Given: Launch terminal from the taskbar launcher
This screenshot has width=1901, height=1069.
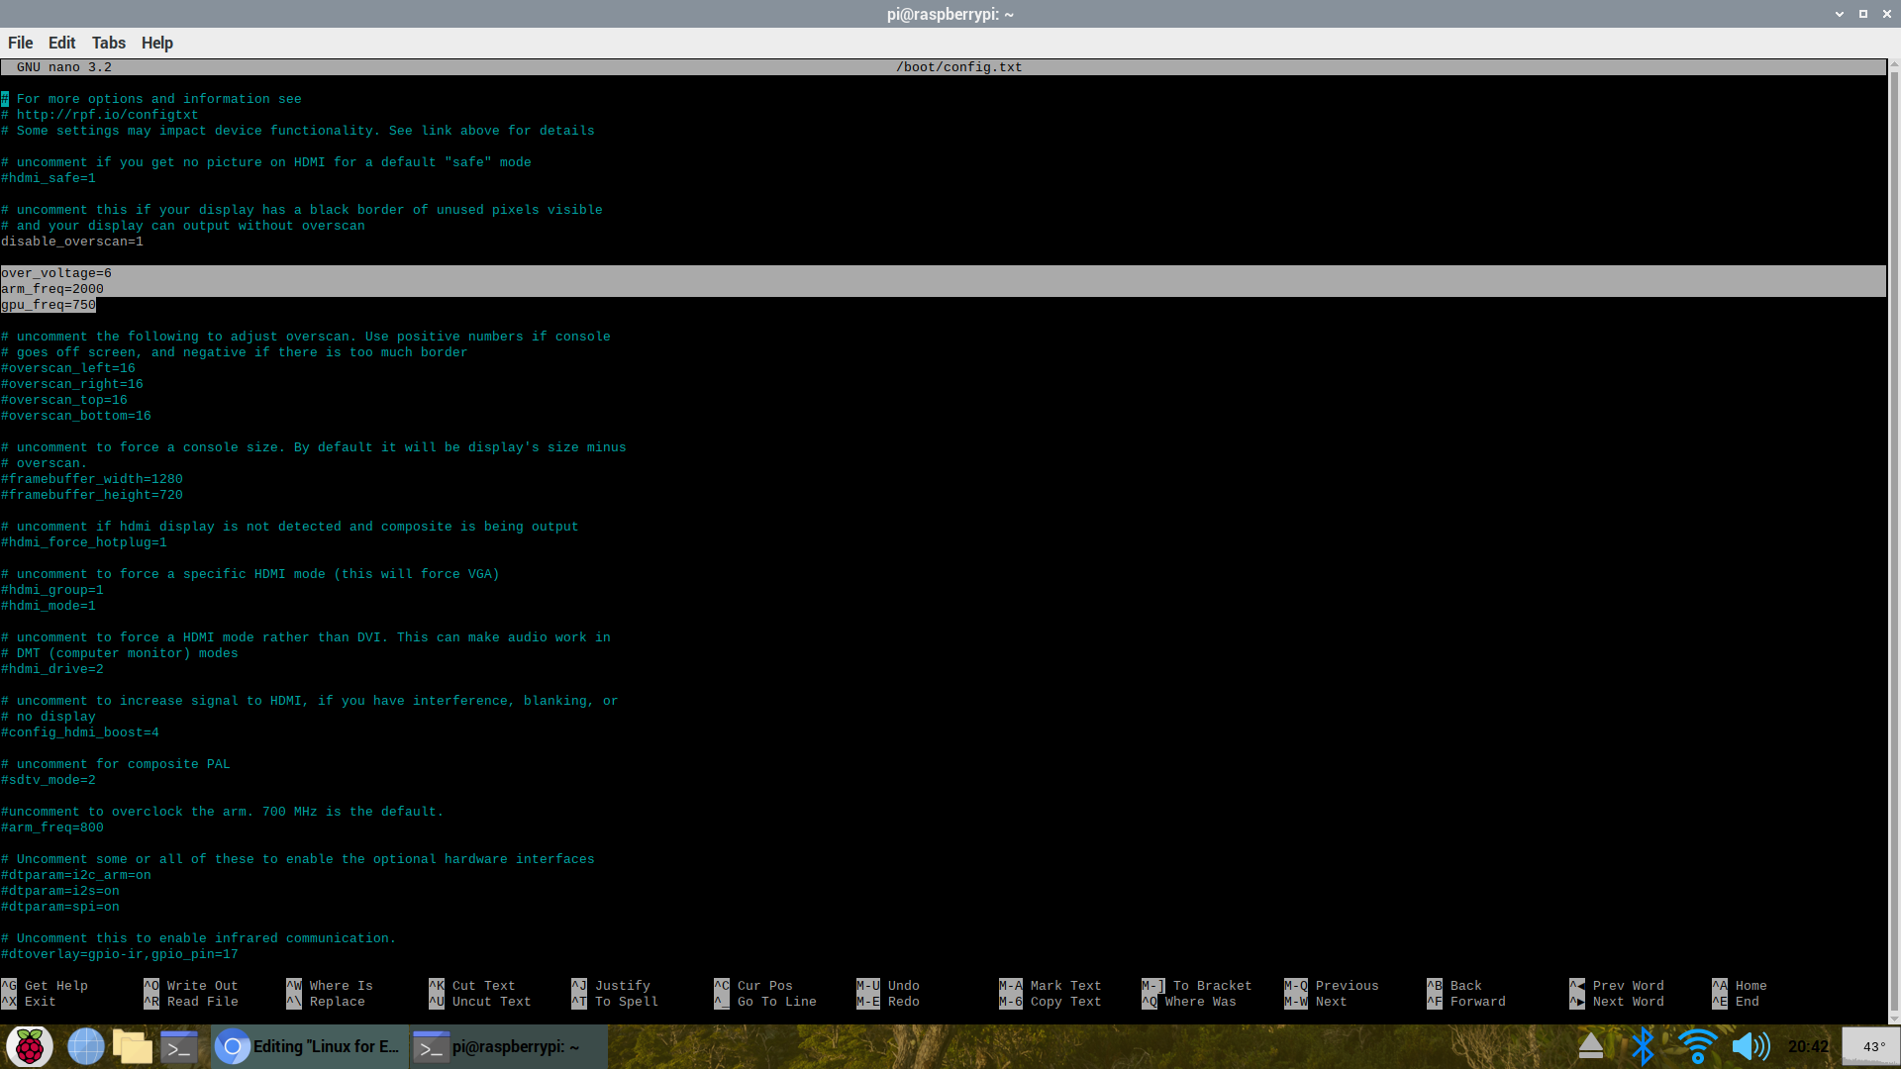Looking at the screenshot, I should (x=179, y=1046).
